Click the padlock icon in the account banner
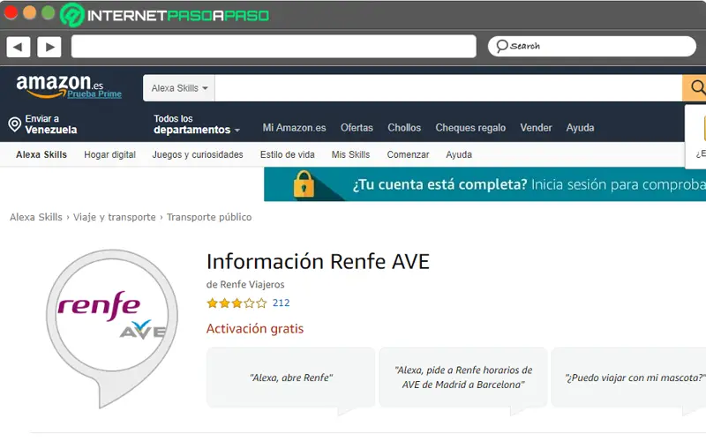The height and width of the screenshot is (441, 706). 304,184
